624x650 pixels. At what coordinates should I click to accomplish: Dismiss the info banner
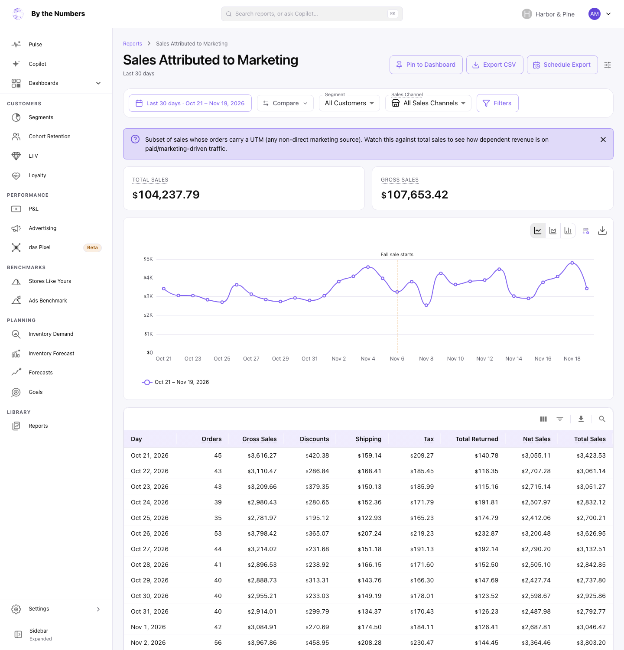tap(603, 140)
